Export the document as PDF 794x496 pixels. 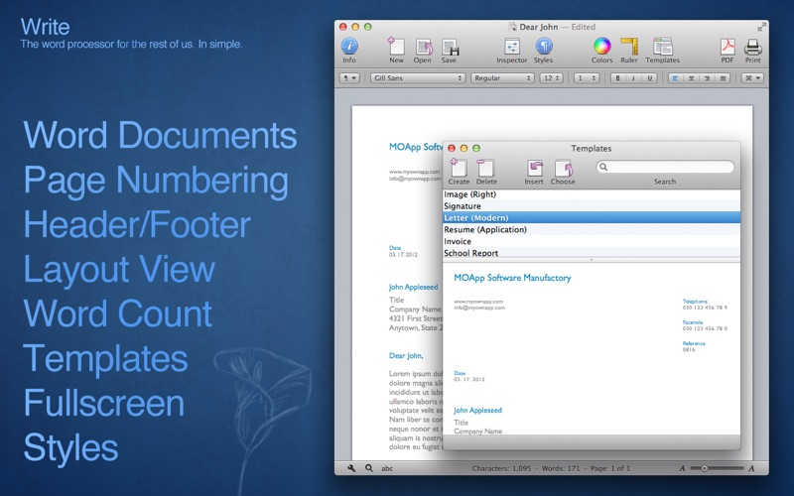pos(728,48)
